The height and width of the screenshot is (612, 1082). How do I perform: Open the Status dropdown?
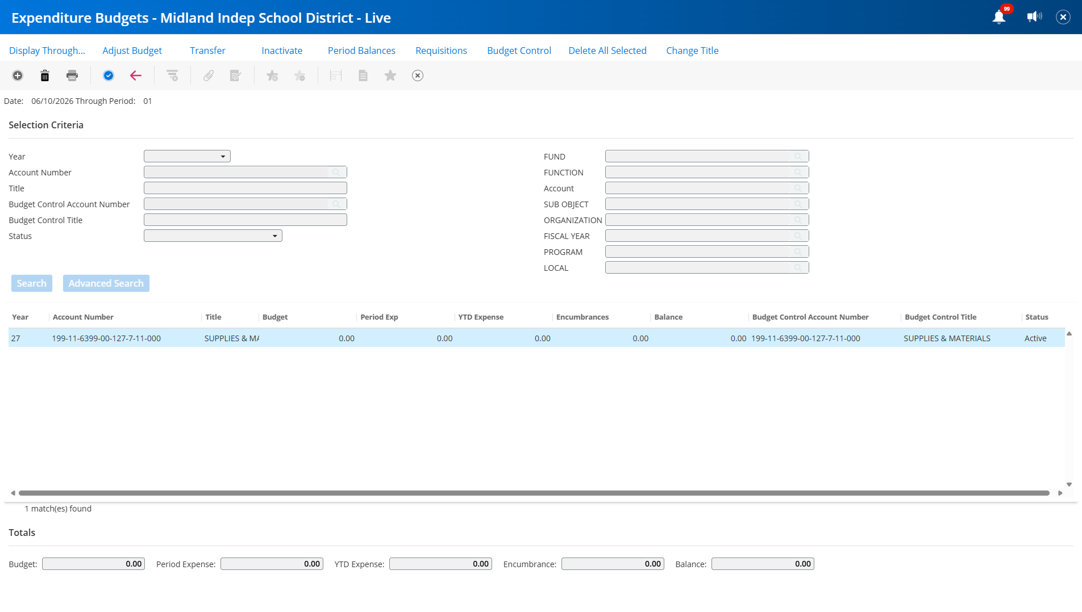click(213, 236)
